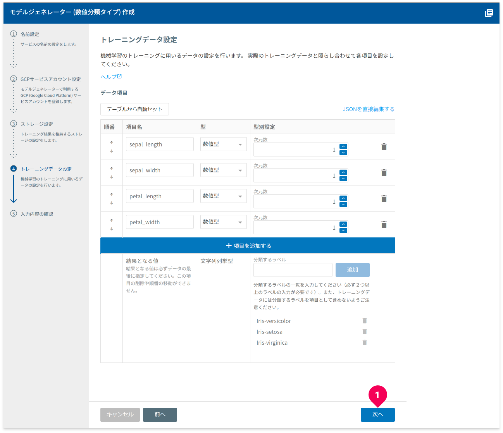The image size is (503, 433).
Task: Open type dropdown for petal_width
Action: coord(224,222)
